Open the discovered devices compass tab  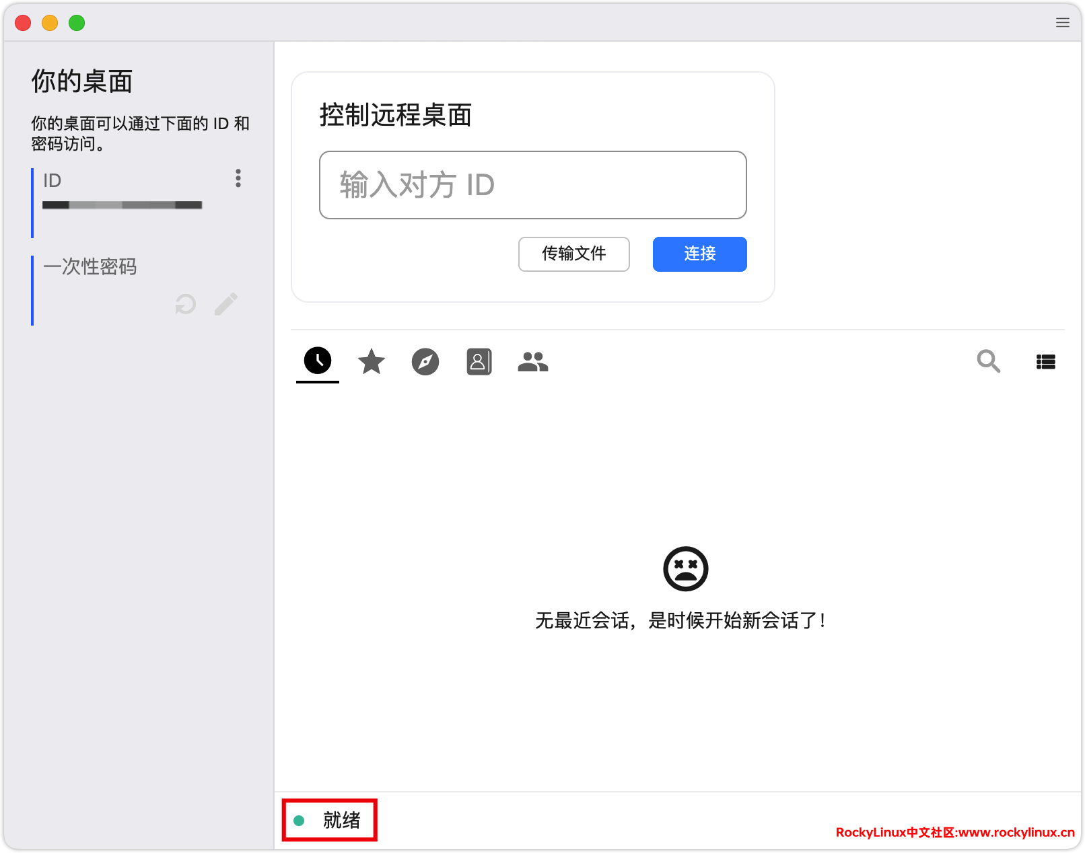425,362
